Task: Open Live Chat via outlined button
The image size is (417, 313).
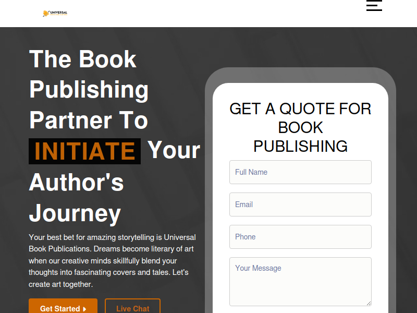Action: click(133, 306)
